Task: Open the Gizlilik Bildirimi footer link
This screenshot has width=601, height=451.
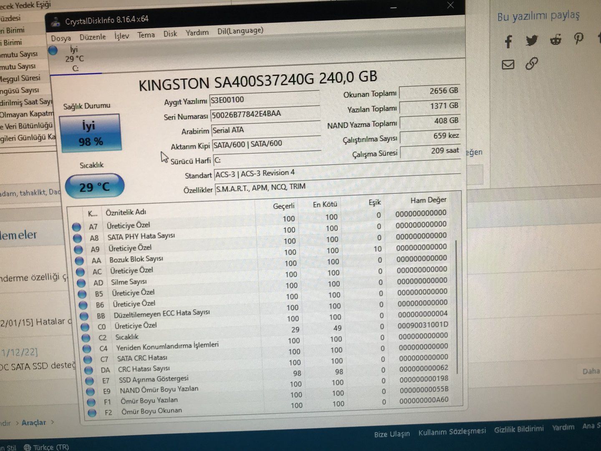Action: [x=519, y=429]
